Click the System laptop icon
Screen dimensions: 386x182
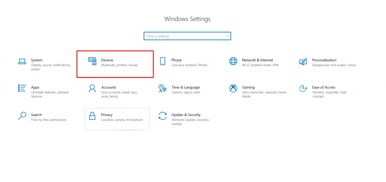22,61
